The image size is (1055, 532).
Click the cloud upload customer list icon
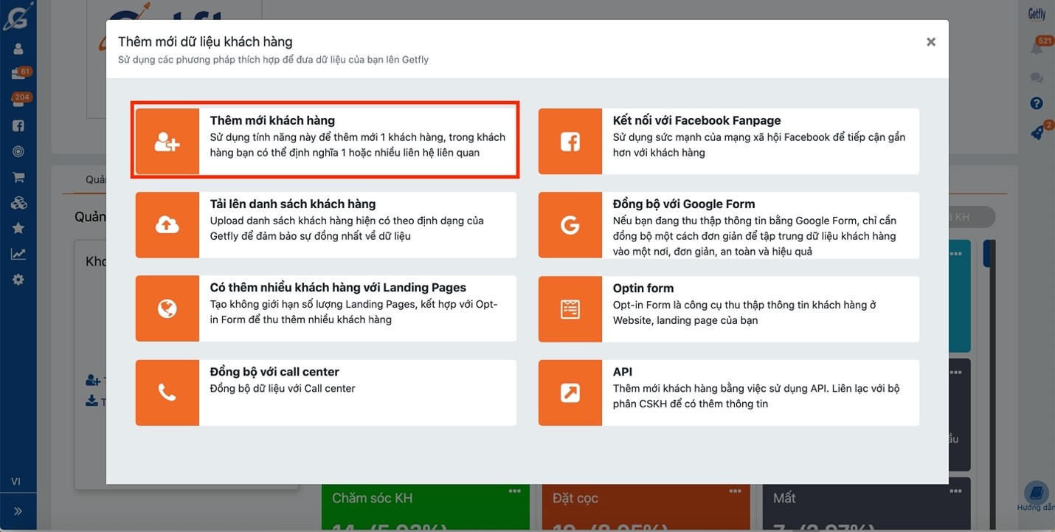(167, 225)
